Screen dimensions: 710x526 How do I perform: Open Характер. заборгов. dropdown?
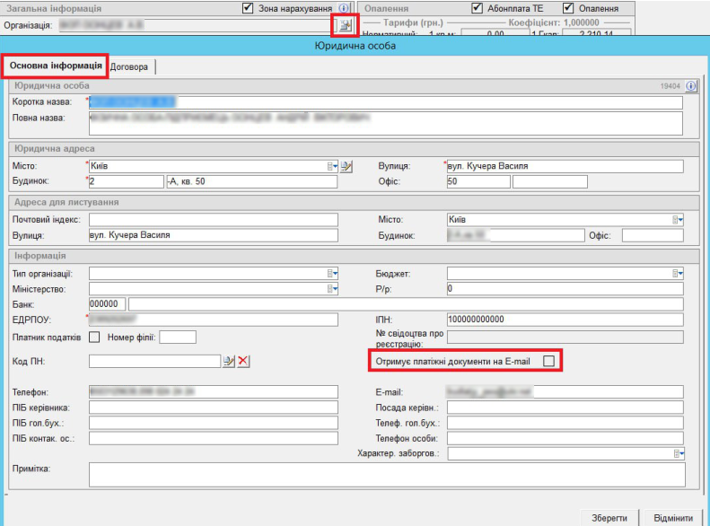point(678,454)
